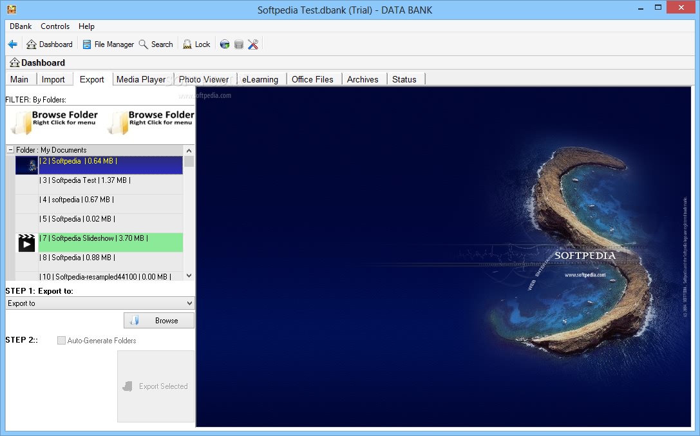Click the blue back arrow icon

[x=12, y=44]
